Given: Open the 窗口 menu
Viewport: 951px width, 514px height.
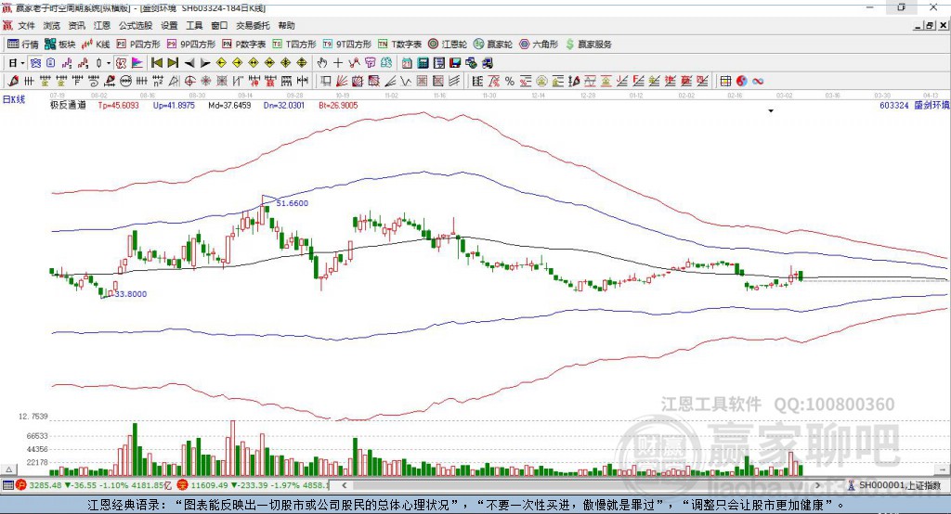Looking at the screenshot, I should pos(219,25).
